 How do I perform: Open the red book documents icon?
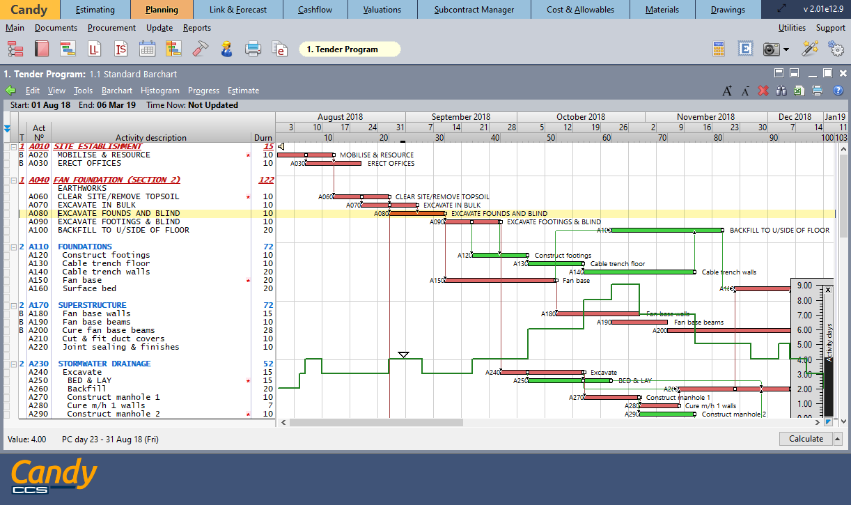pyautogui.click(x=42, y=49)
